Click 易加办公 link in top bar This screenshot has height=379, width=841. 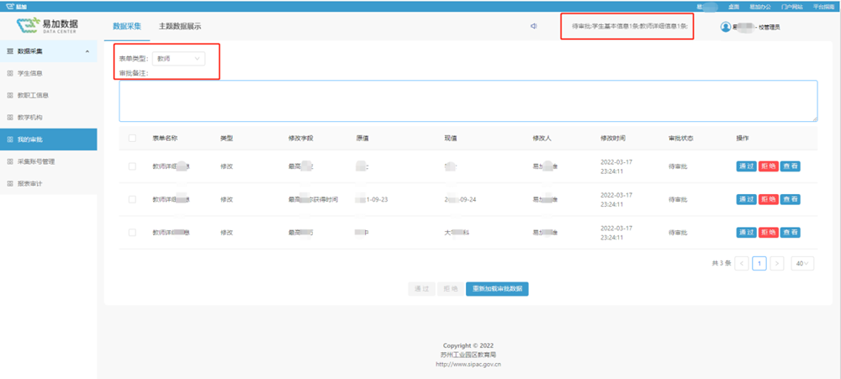pos(760,7)
